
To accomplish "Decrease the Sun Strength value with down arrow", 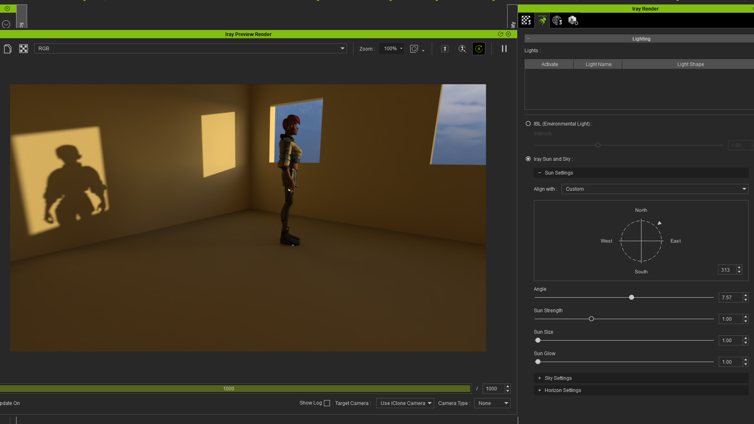I will (x=745, y=322).
